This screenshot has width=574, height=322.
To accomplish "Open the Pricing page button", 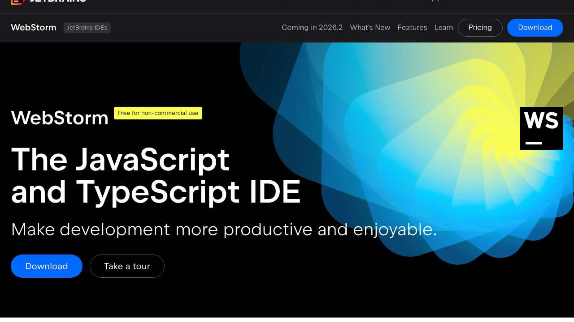I will tap(480, 28).
